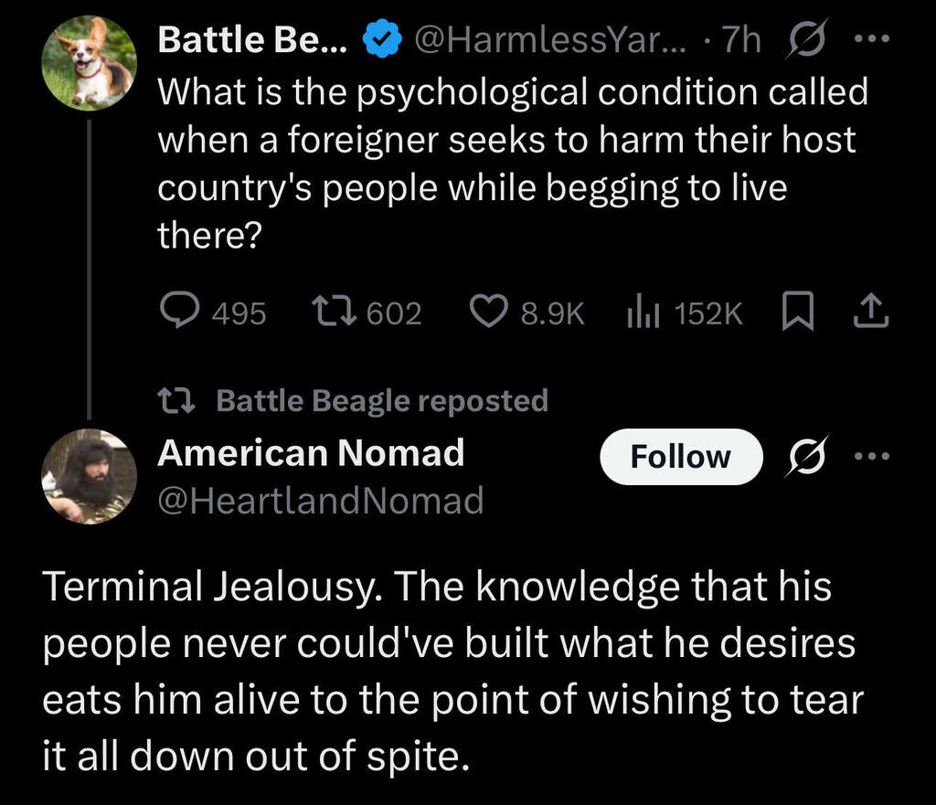
Task: Open the truncated Battle Be... display name
Action: point(252,40)
